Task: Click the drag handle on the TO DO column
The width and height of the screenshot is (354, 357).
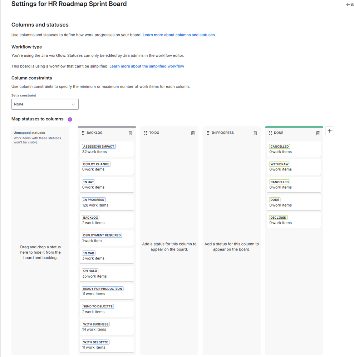Action: coord(146,133)
